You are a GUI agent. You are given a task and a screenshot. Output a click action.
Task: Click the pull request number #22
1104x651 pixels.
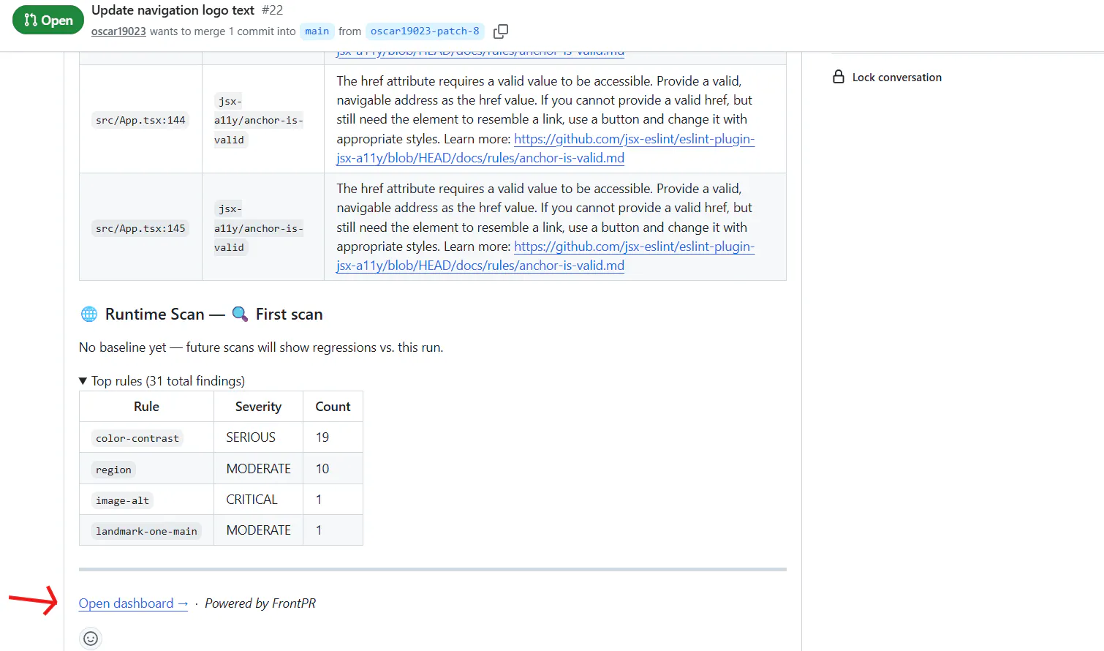272,10
